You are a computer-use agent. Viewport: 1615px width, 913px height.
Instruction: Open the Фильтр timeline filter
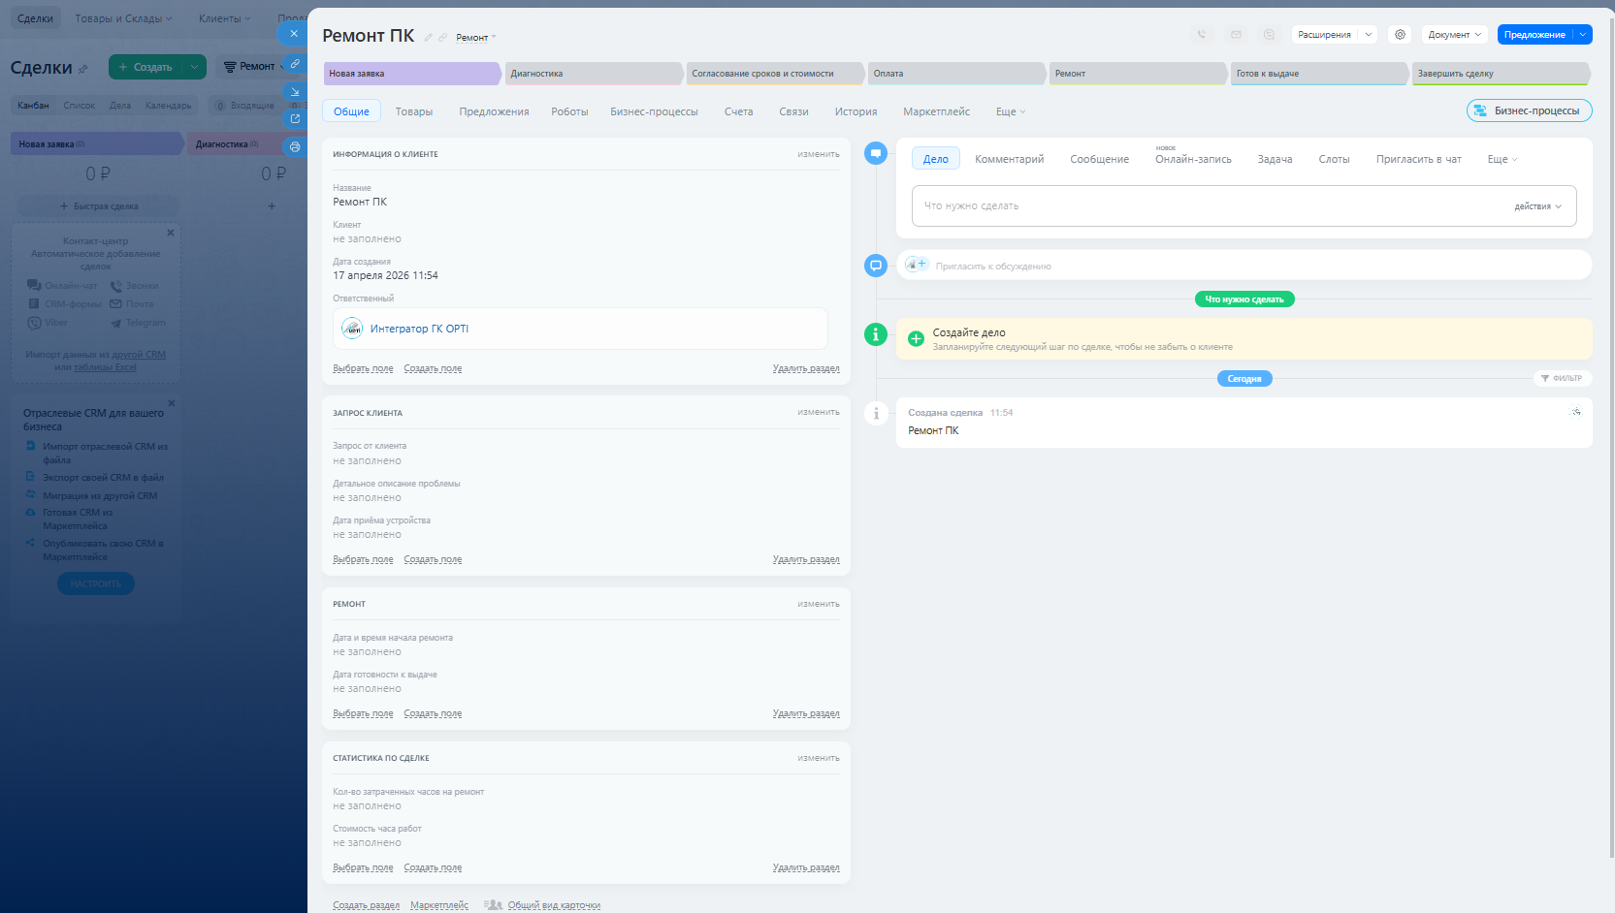coord(1562,378)
